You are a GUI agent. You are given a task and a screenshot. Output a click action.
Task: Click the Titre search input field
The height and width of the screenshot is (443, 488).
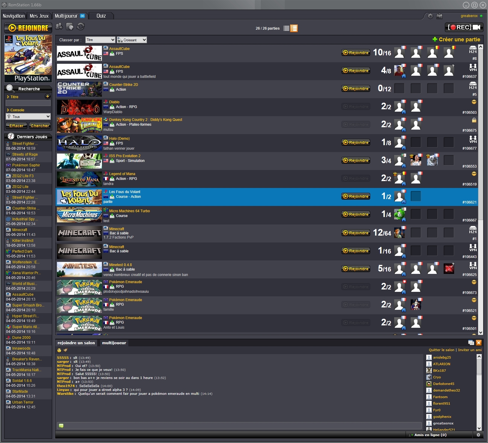(28, 103)
